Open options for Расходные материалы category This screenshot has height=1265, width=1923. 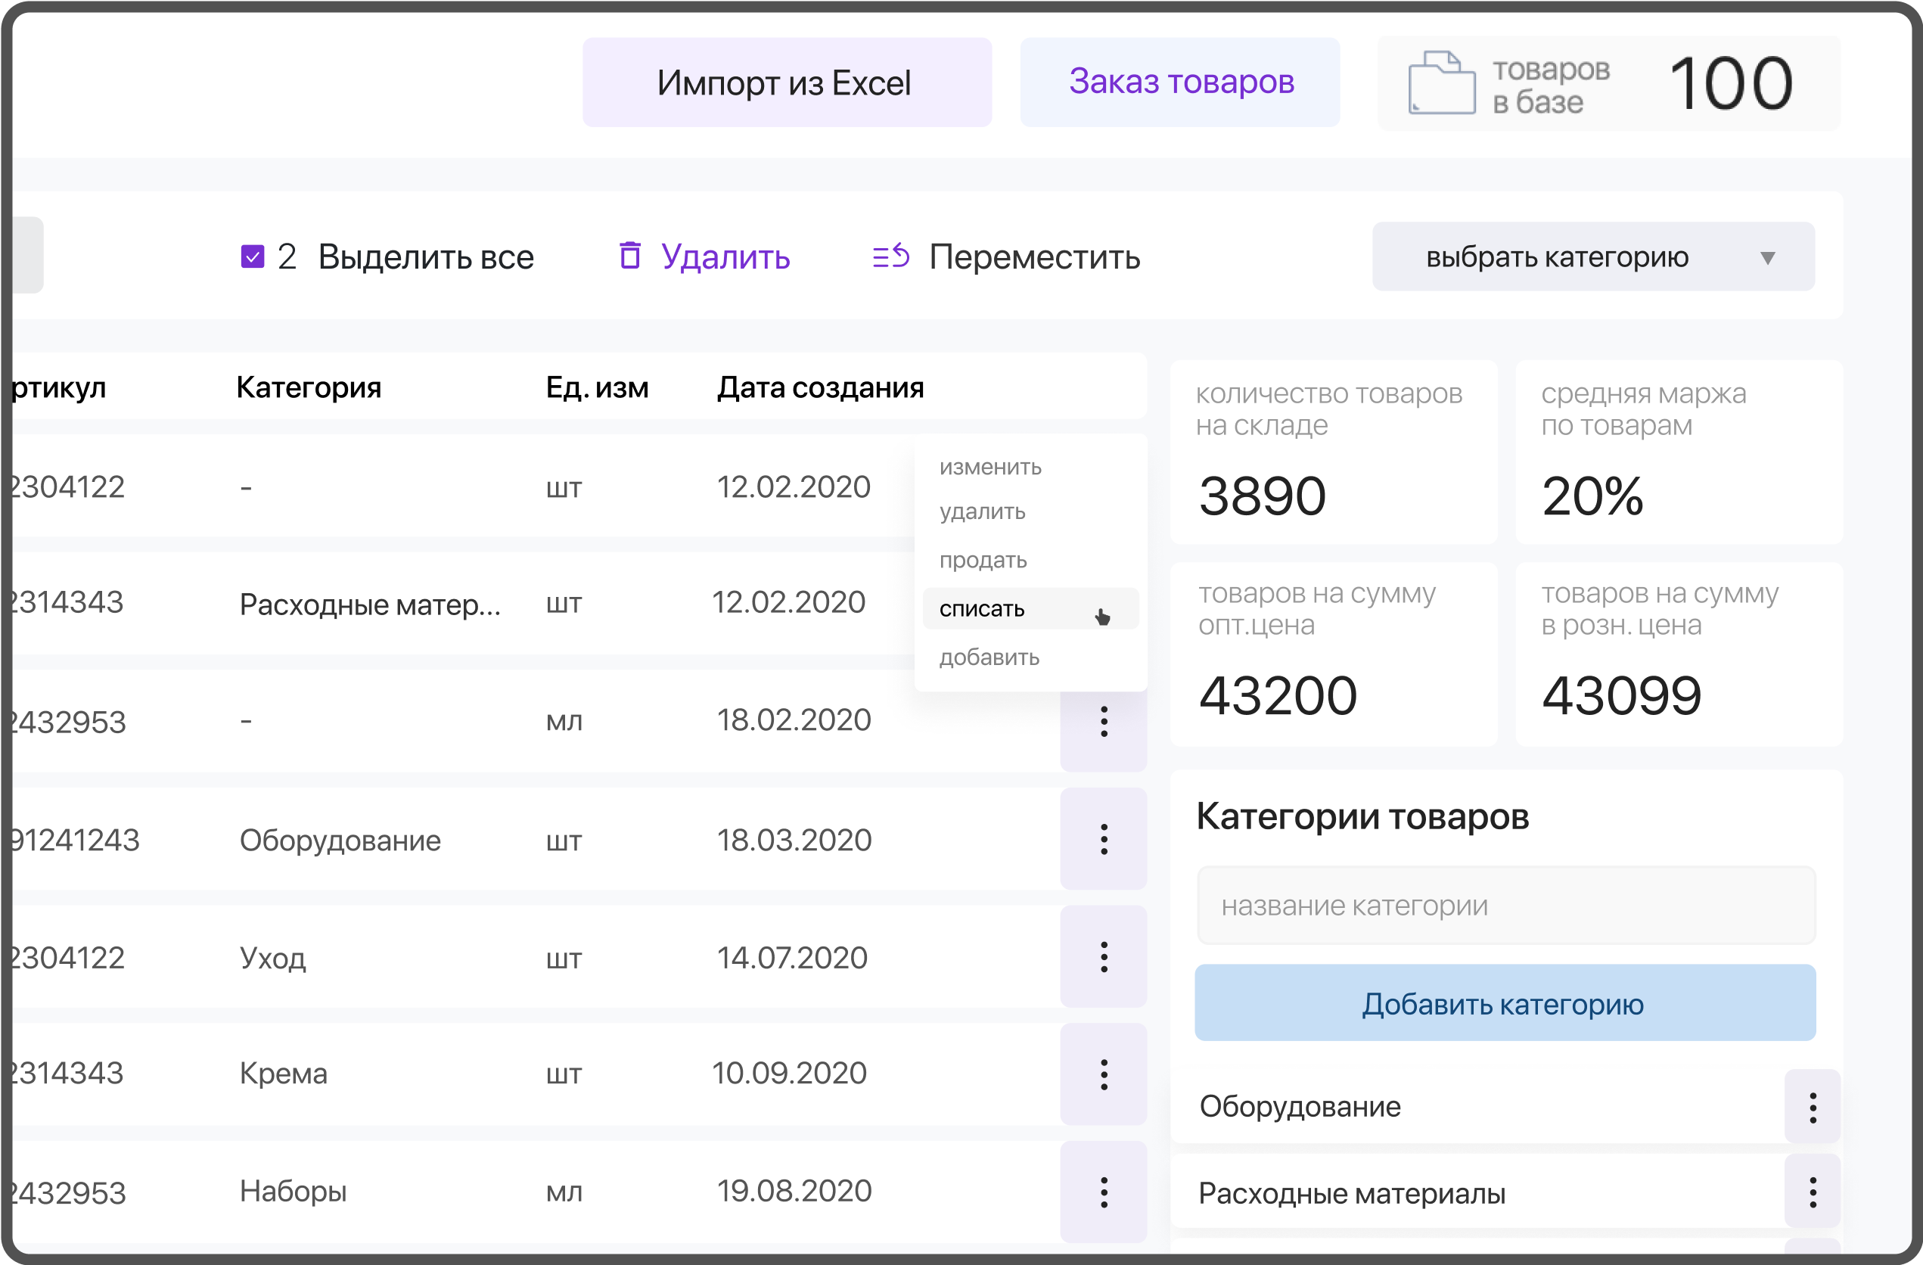[x=1813, y=1192]
